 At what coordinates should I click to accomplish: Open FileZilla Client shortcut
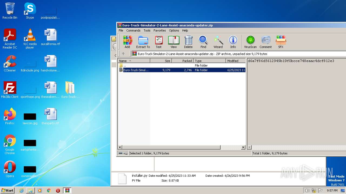10,90
